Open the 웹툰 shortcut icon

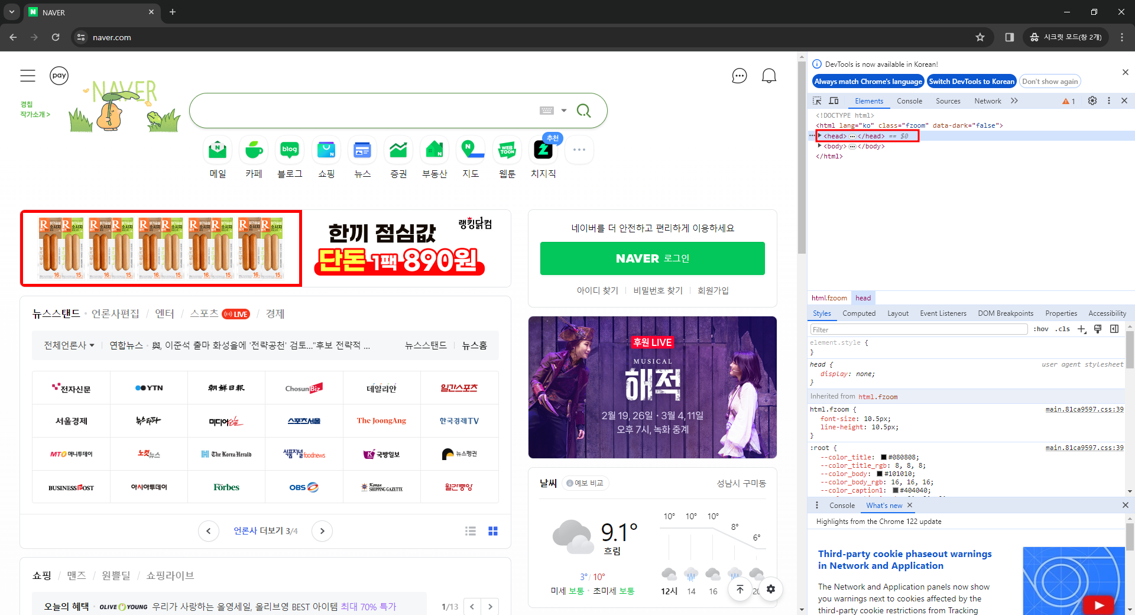click(x=507, y=150)
